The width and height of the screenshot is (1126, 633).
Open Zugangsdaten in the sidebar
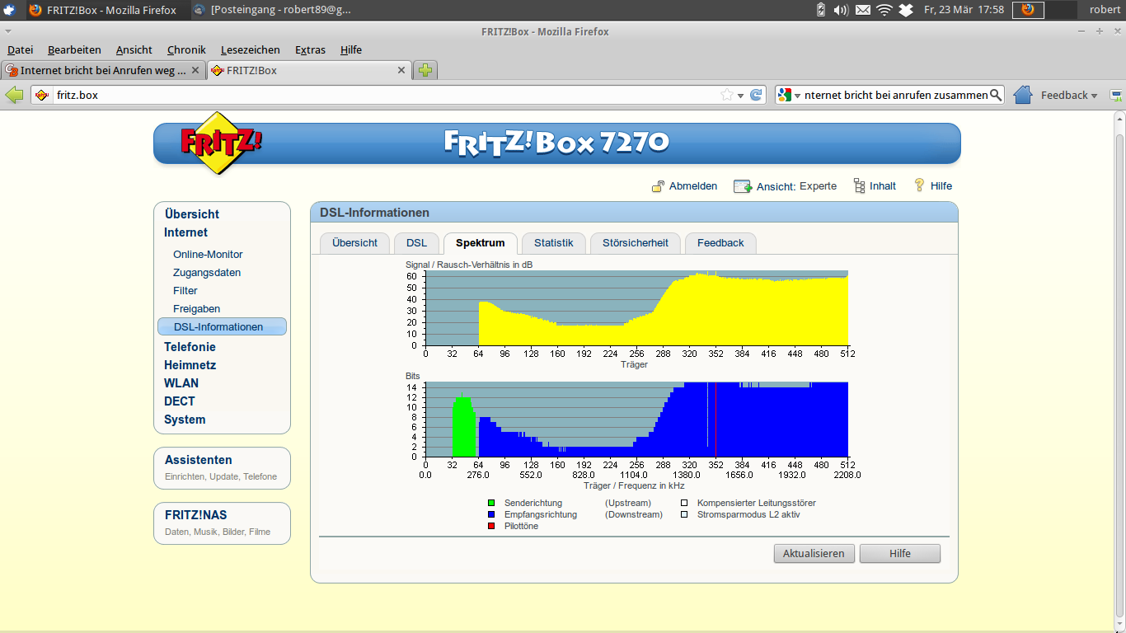pos(207,273)
